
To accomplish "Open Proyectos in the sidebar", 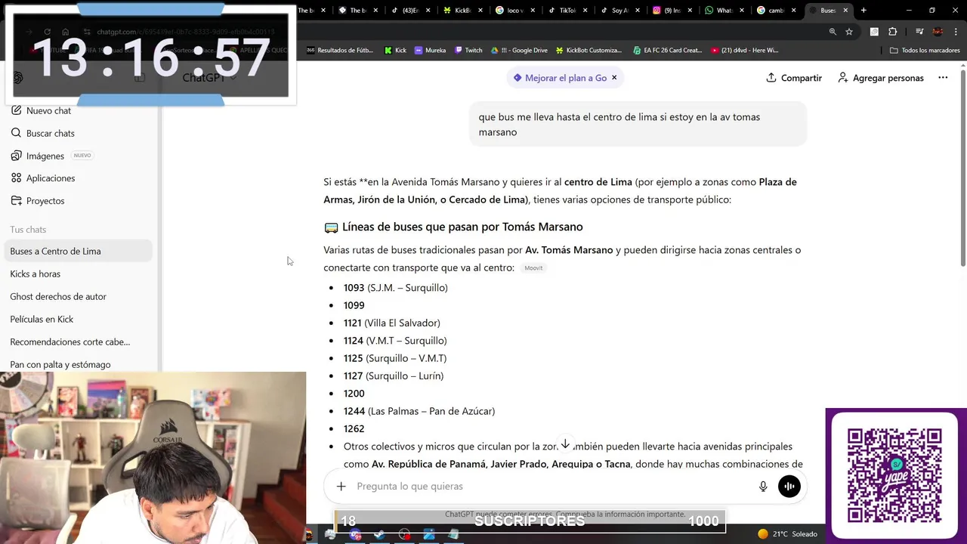I will [x=38, y=201].
